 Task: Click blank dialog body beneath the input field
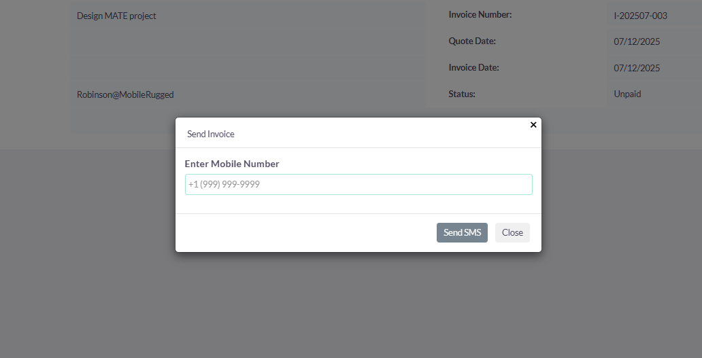pyautogui.click(x=358, y=204)
